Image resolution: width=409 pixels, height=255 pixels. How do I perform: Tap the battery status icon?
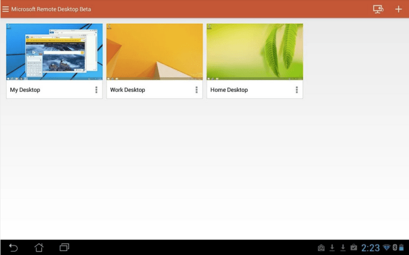(x=401, y=248)
